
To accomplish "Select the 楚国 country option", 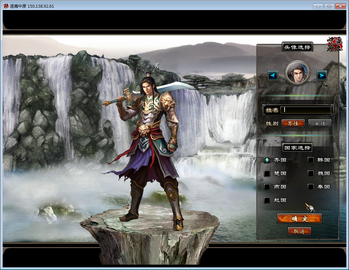I will point(267,173).
